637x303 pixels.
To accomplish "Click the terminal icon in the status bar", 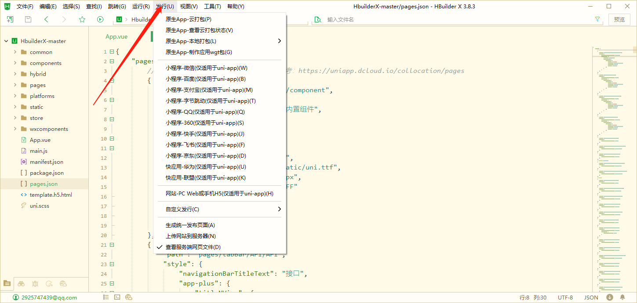I will (x=117, y=297).
